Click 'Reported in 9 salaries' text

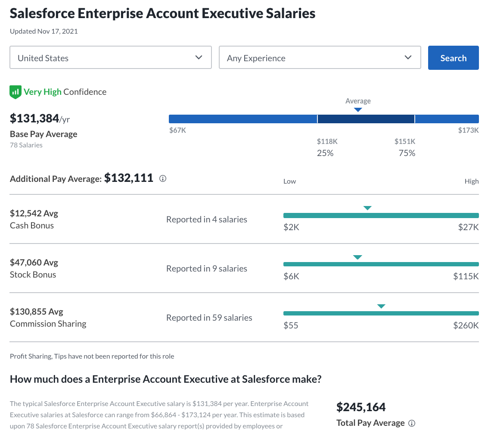207,269
